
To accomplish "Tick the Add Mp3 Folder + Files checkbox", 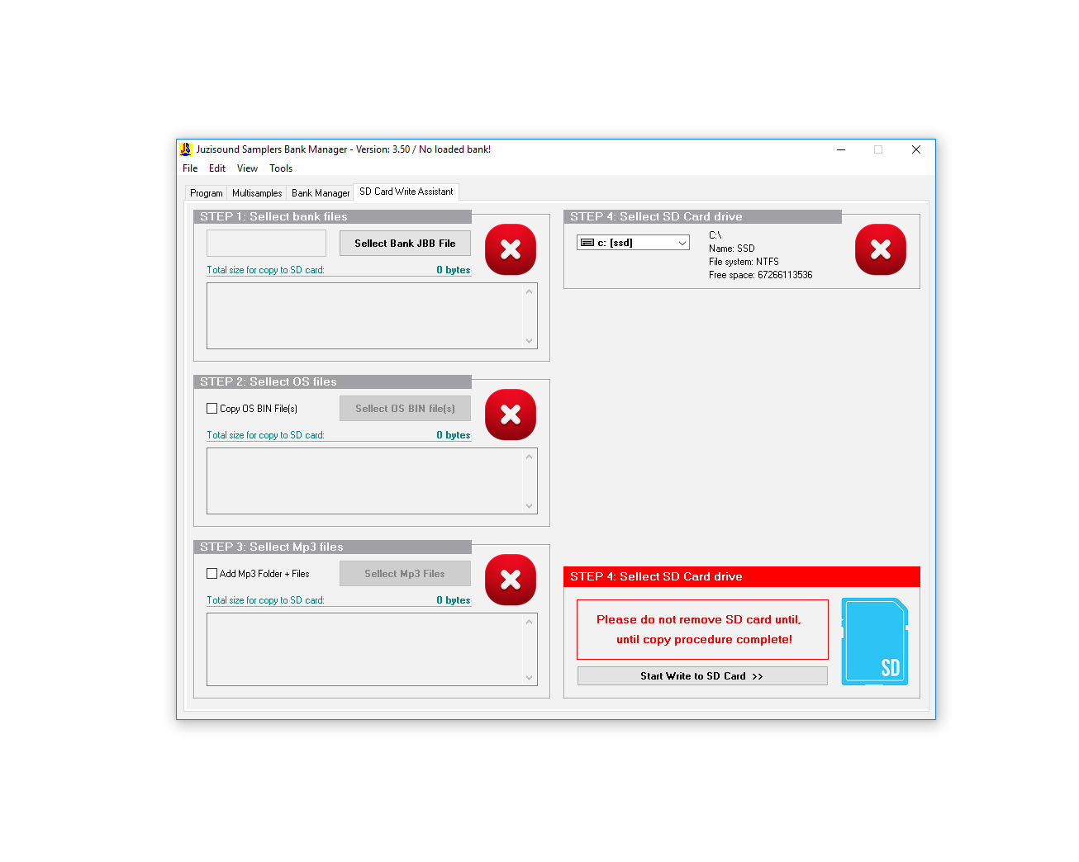I will point(212,574).
